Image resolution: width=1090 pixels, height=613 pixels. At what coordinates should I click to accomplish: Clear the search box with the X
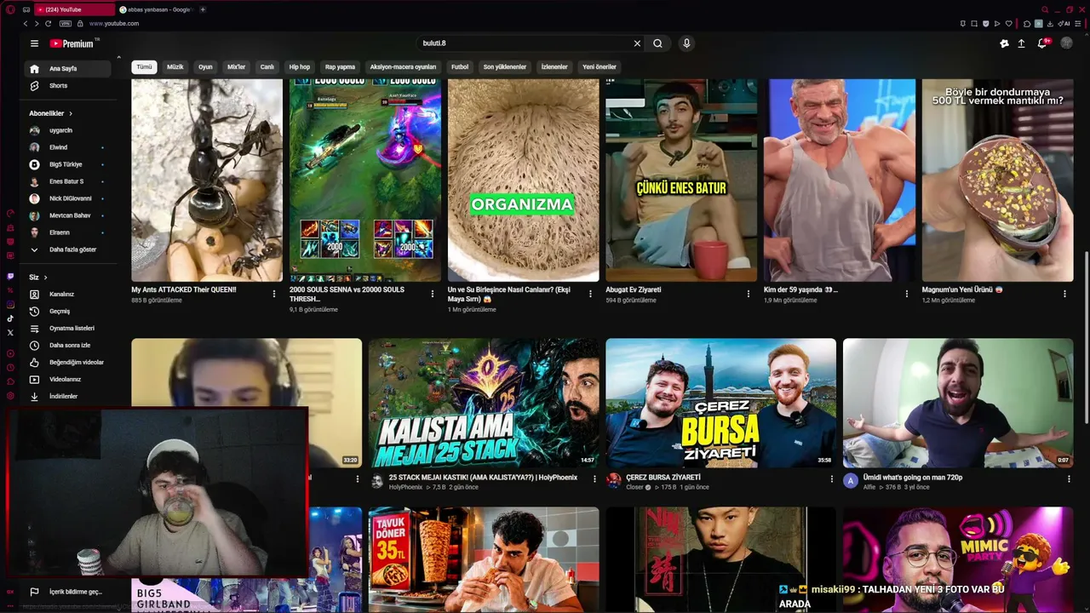coord(637,43)
